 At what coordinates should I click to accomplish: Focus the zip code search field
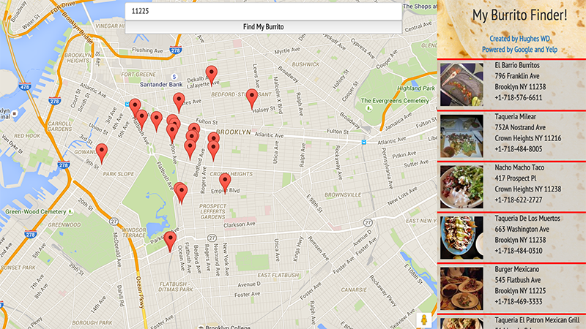point(264,11)
